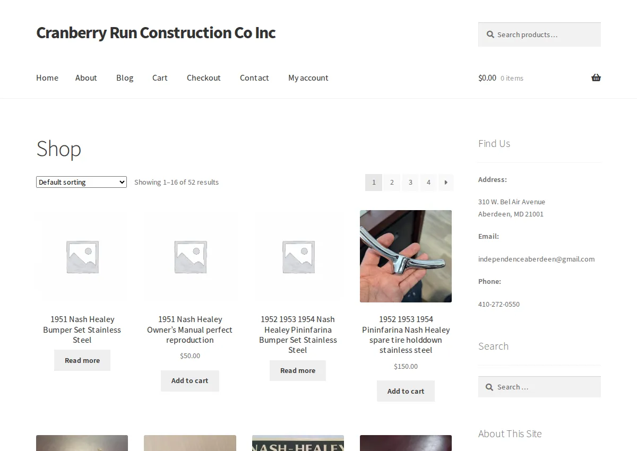Go to next page arrow
The height and width of the screenshot is (451, 637).
[x=446, y=182]
